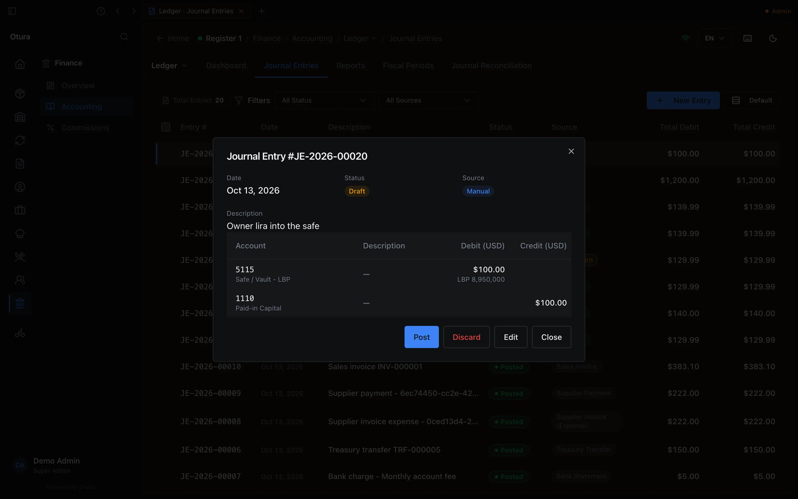Open the people group sidebar icon
The height and width of the screenshot is (499, 798).
click(x=20, y=280)
